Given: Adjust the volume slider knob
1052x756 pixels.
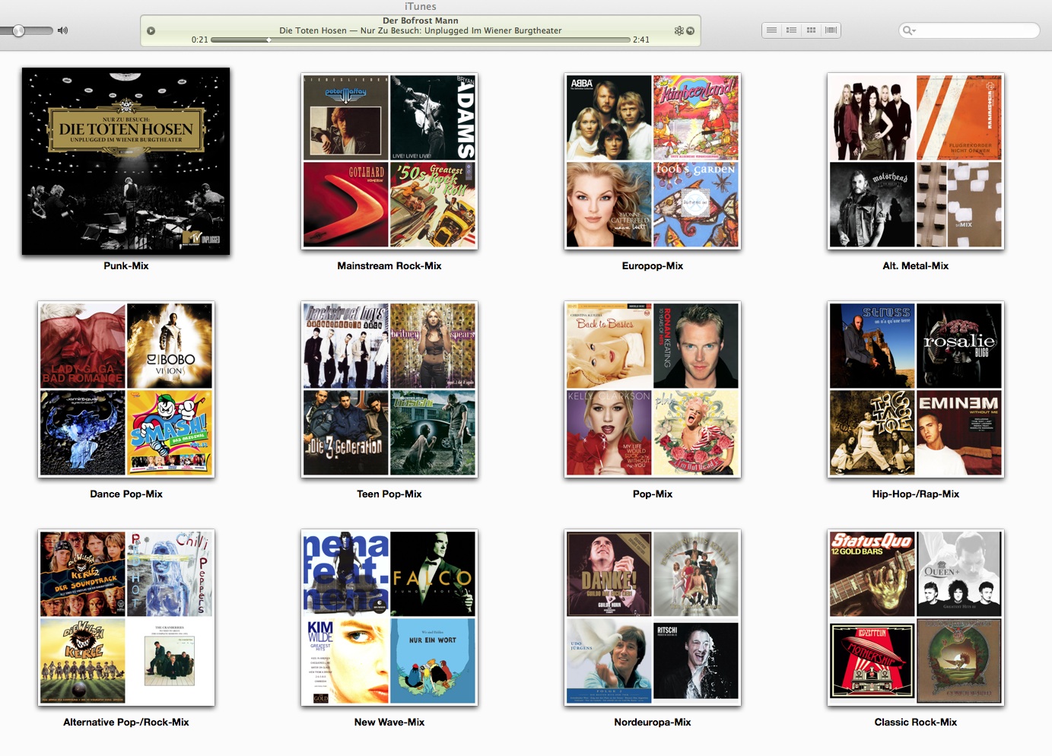Looking at the screenshot, I should 19,30.
